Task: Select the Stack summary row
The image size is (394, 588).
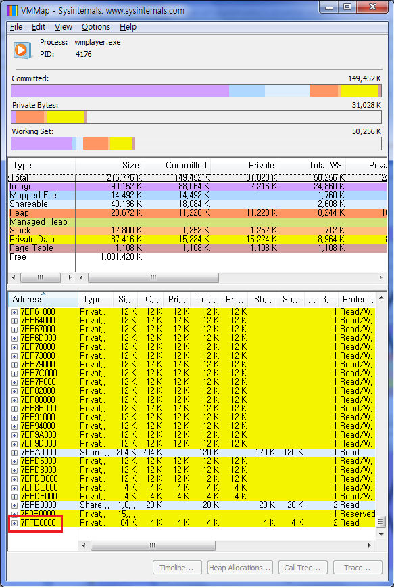Action: tap(197, 230)
